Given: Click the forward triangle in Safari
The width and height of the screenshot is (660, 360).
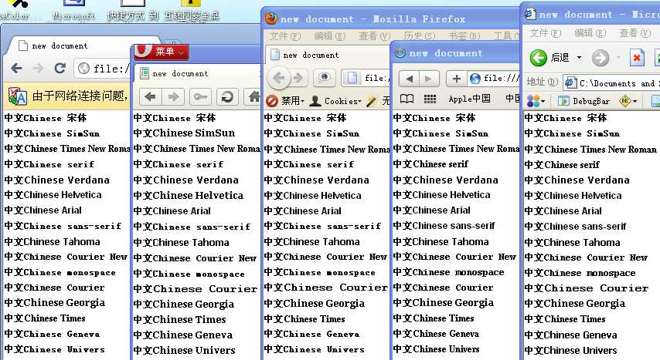Looking at the screenshot, I should pos(429,78).
